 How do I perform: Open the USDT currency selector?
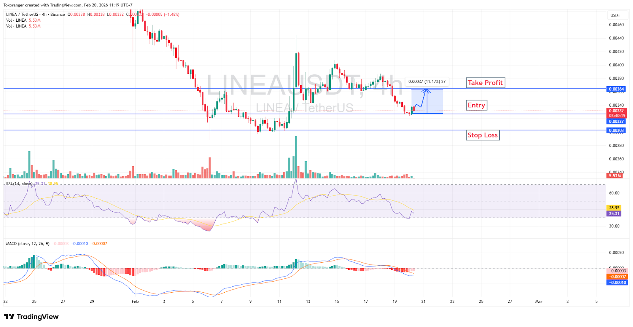pyautogui.click(x=615, y=15)
